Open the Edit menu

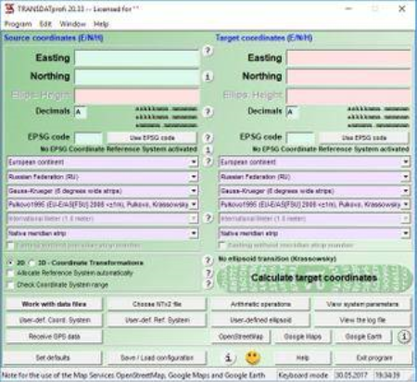[x=45, y=24]
